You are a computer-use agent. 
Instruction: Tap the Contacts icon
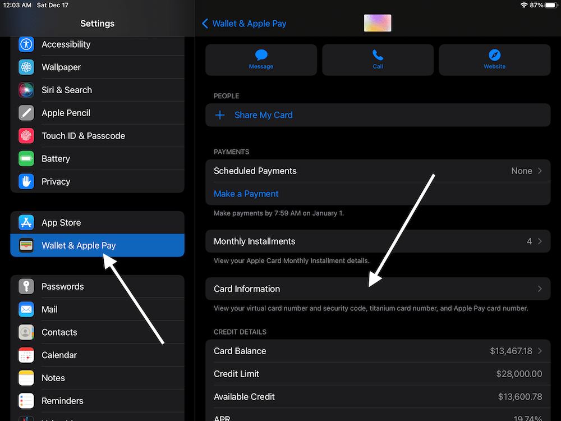(26, 332)
